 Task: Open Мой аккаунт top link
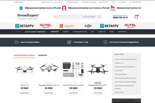104,2
